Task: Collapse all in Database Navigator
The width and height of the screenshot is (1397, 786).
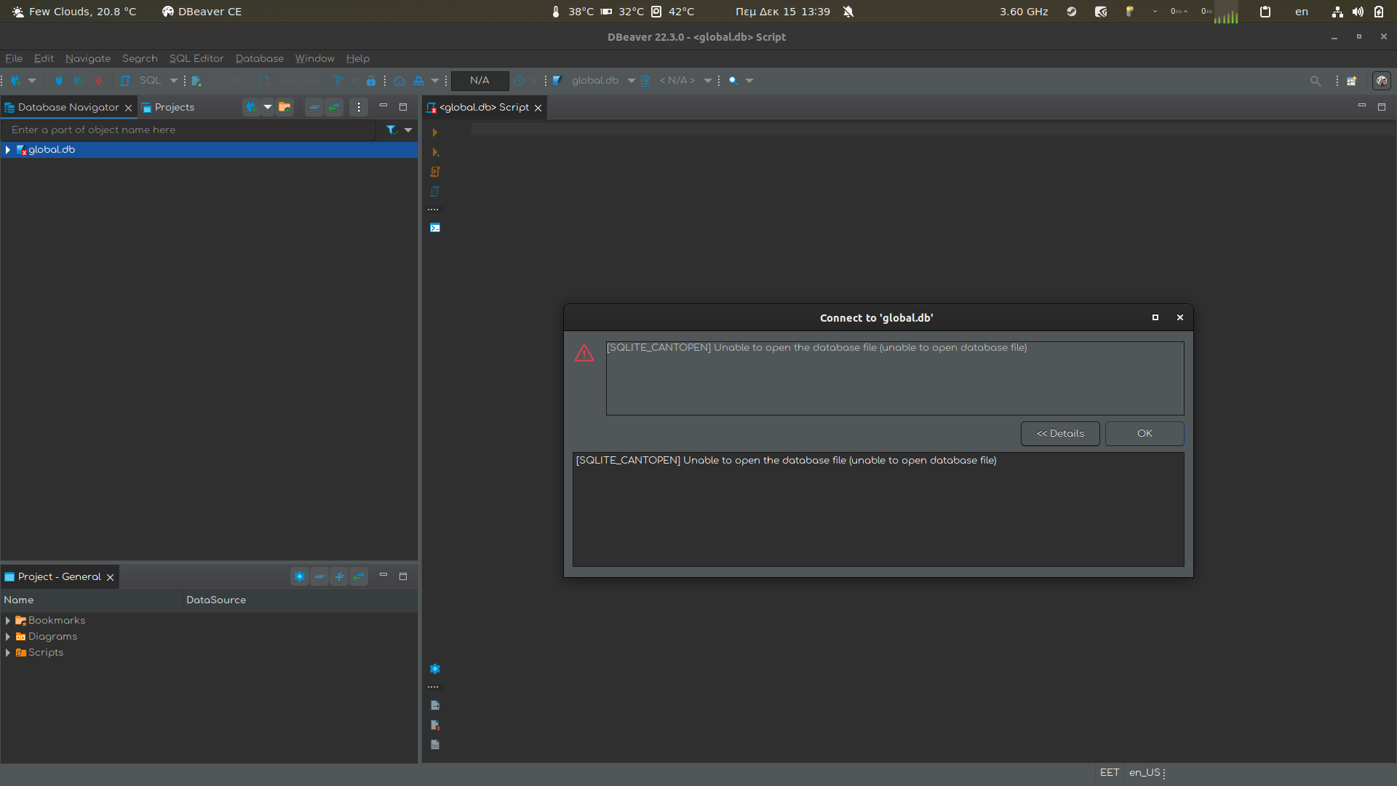Action: coord(314,107)
